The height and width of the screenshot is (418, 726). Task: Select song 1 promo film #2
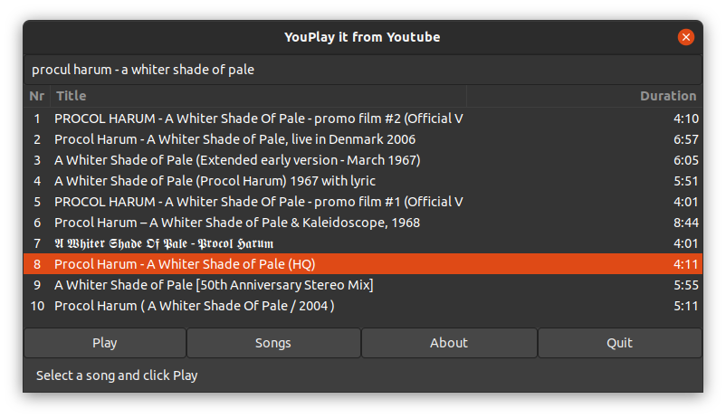click(x=363, y=119)
